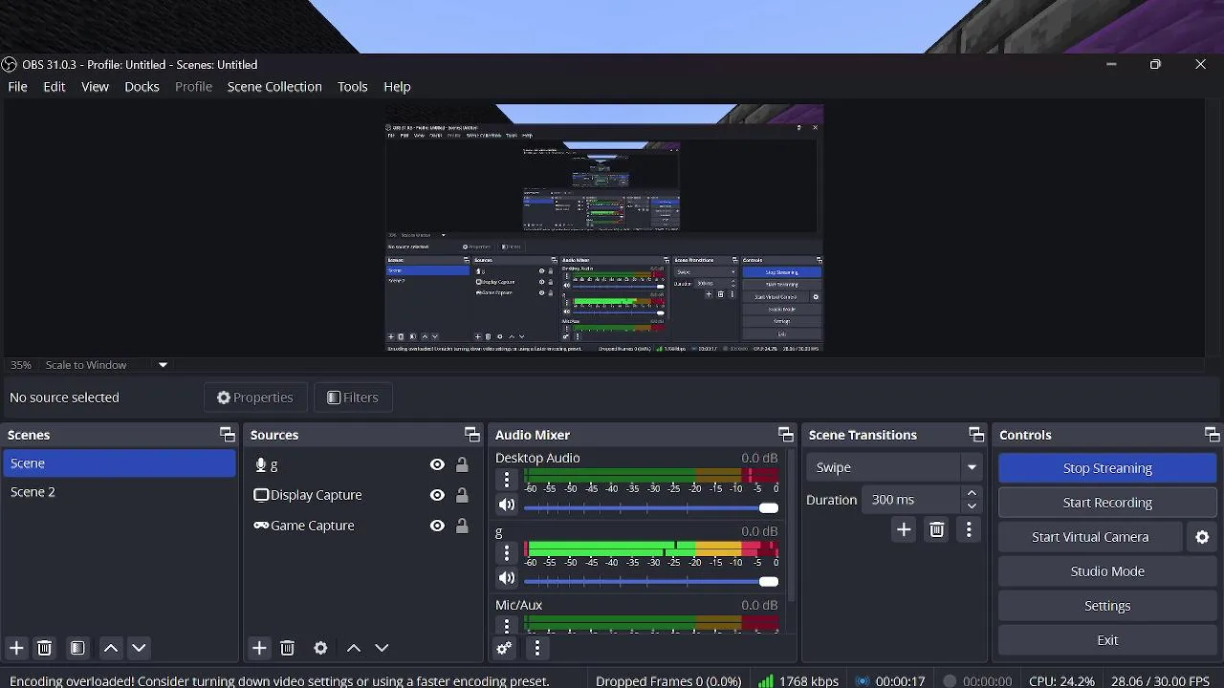Screen dimensions: 1224x688
Task: Open Swipe transition dropdown
Action: tap(894, 467)
